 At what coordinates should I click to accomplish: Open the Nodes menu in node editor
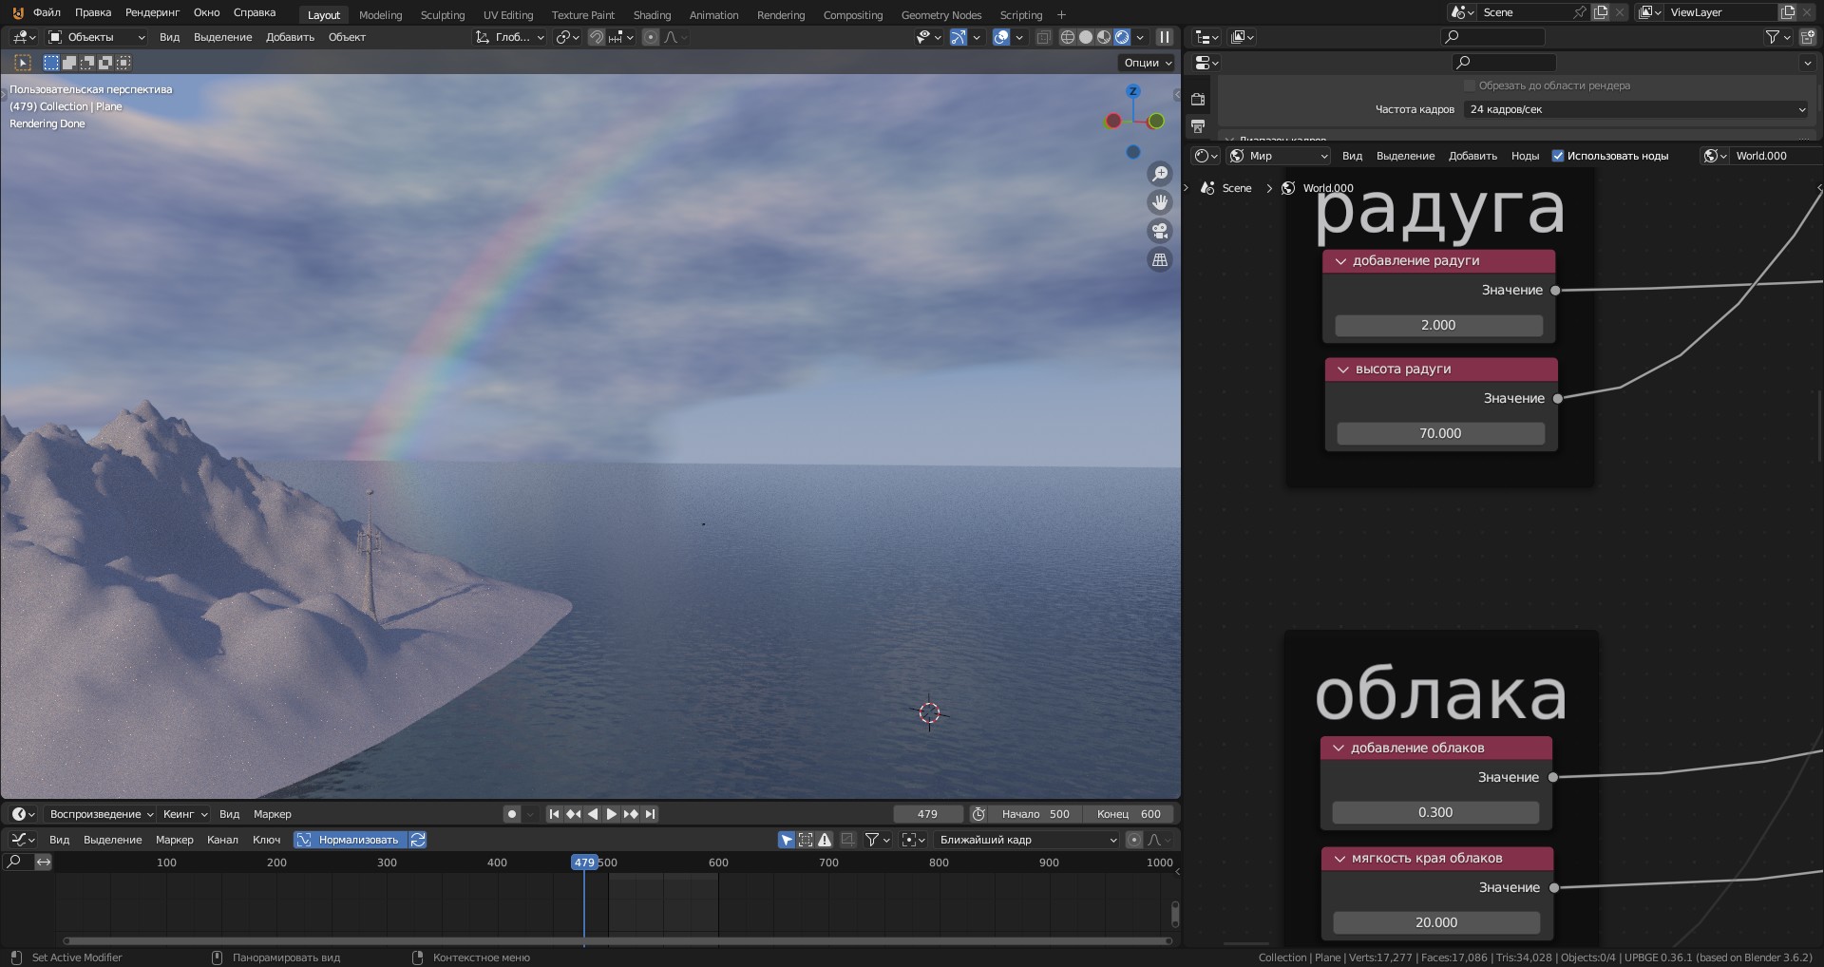[x=1525, y=156]
